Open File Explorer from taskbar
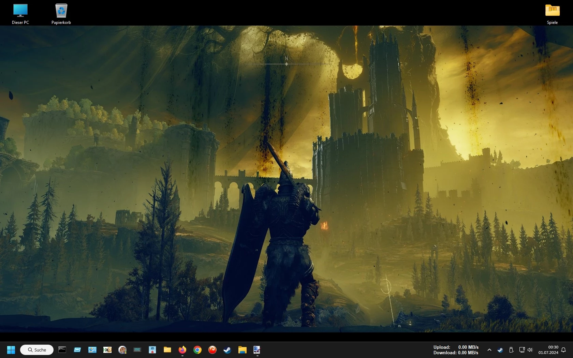This screenshot has width=573, height=358. pyautogui.click(x=242, y=350)
